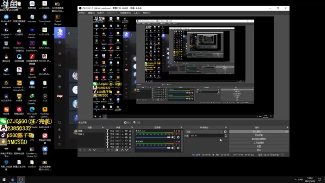Toggle visibility of the 文本 (GDI+) 3 source
The width and height of the screenshot is (325, 183).
point(126,141)
